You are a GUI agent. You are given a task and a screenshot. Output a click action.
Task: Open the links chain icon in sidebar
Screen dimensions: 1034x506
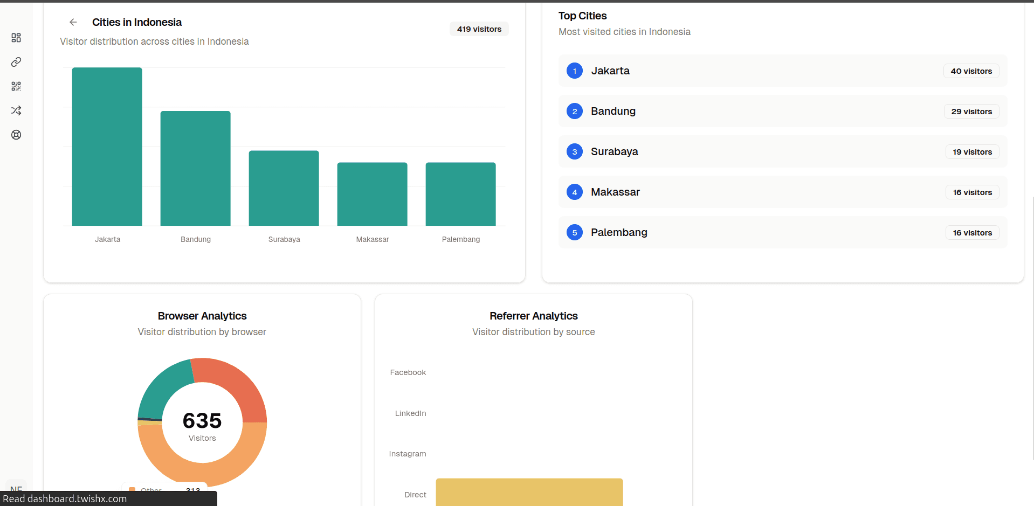(x=16, y=62)
